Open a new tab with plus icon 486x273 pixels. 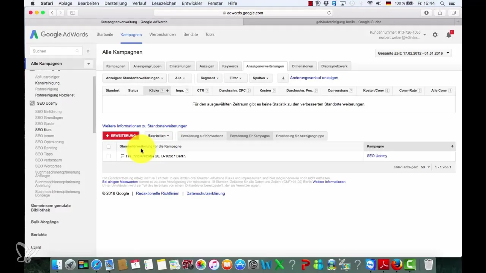(x=458, y=22)
